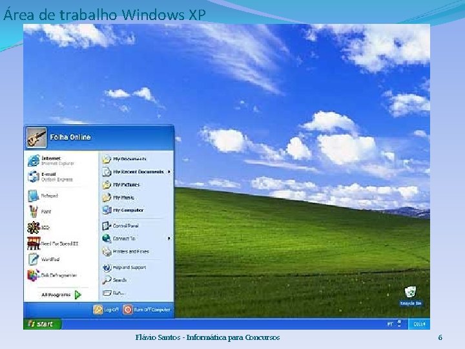This screenshot has width=465, height=349.
Task: Launch Need For Speed III entry
Action: [53, 244]
